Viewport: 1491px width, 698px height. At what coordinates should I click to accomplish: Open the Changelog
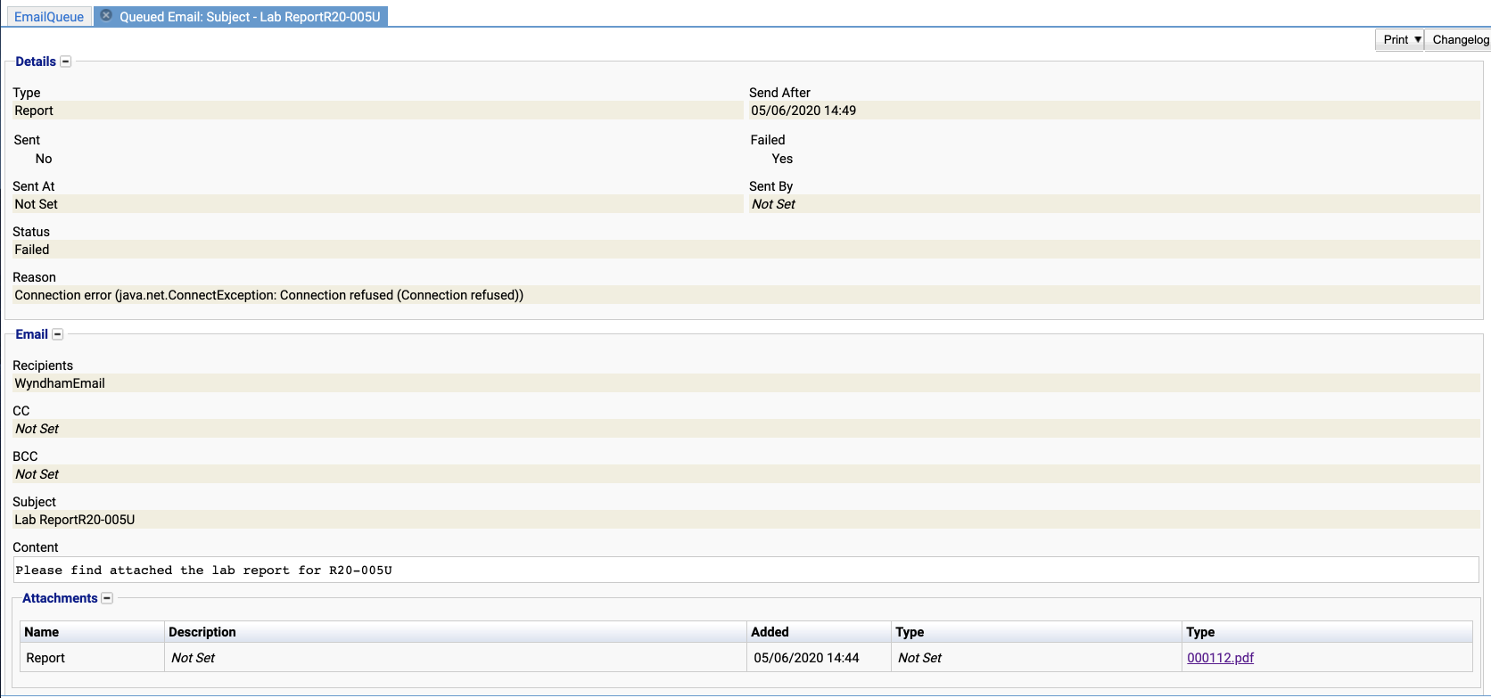[1460, 39]
